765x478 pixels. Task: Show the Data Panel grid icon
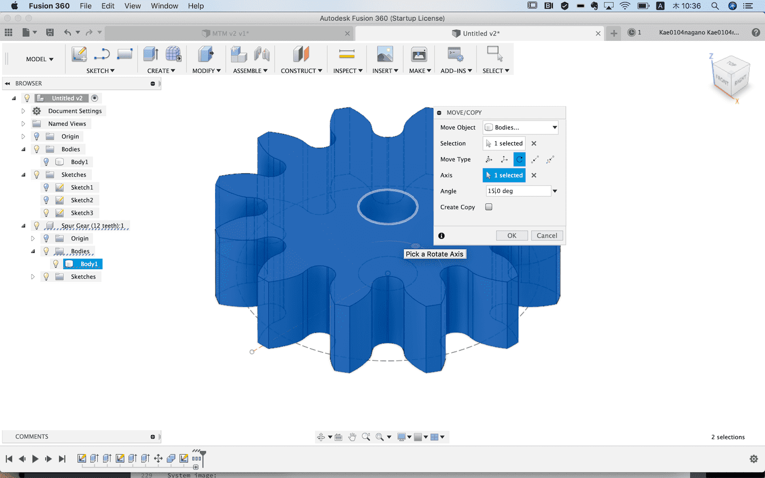8,32
